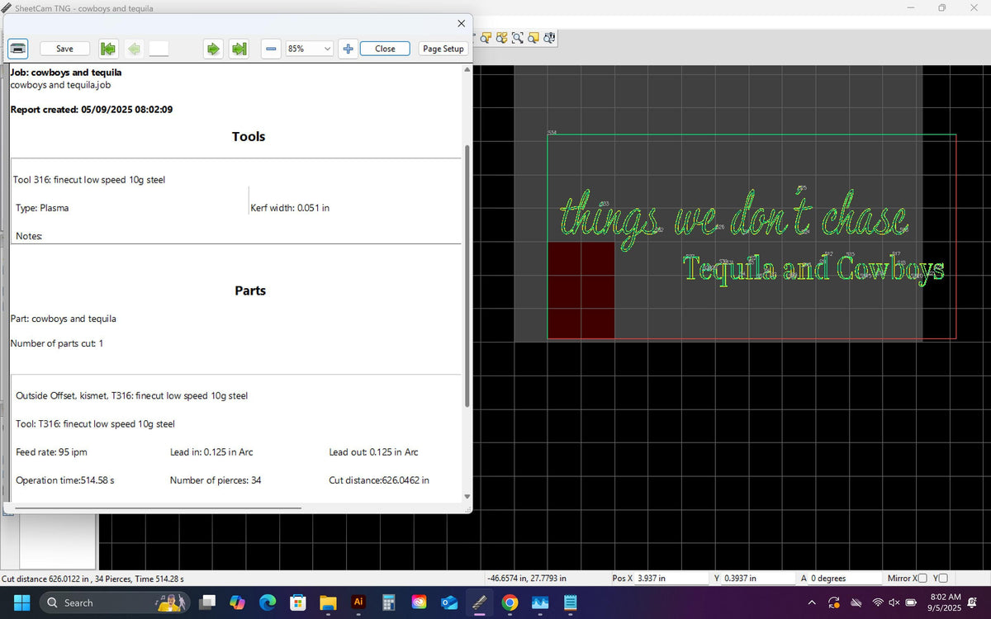Click the Close button in report toolbar
Image resolution: width=991 pixels, height=619 pixels.
coord(385,49)
